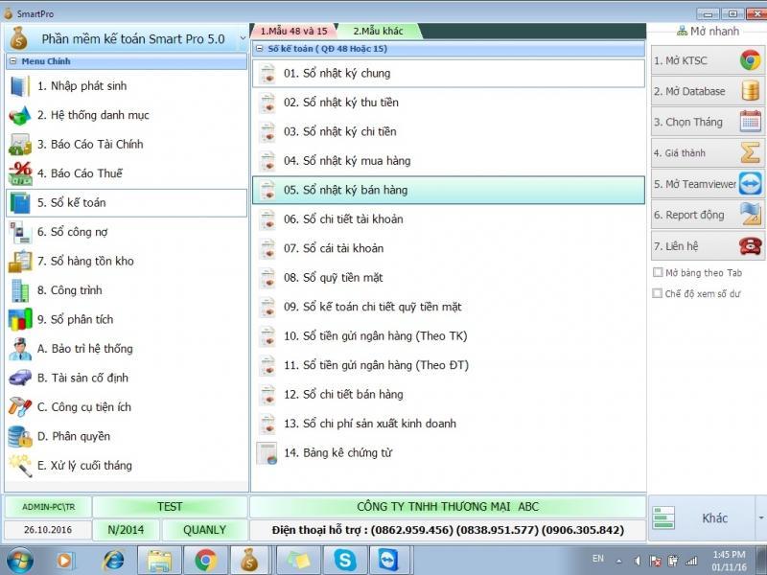
Task: Click the calendar icon for Chọn Tháng
Action: pyautogui.click(x=750, y=122)
